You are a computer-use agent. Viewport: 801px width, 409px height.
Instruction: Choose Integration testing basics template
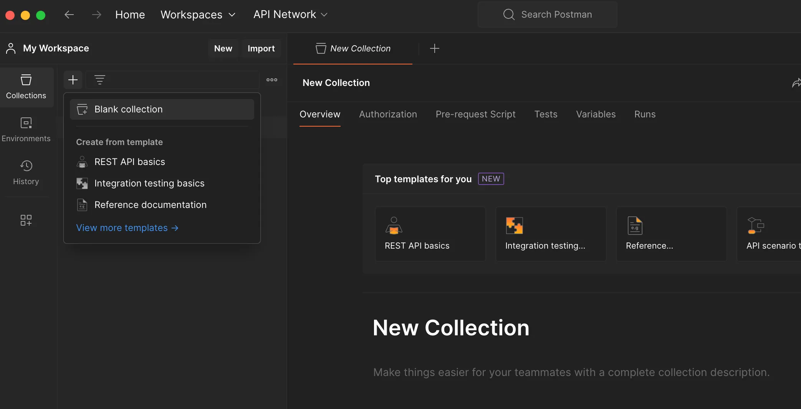point(149,183)
